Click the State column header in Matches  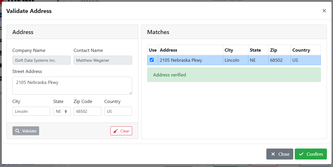[x=255, y=50]
